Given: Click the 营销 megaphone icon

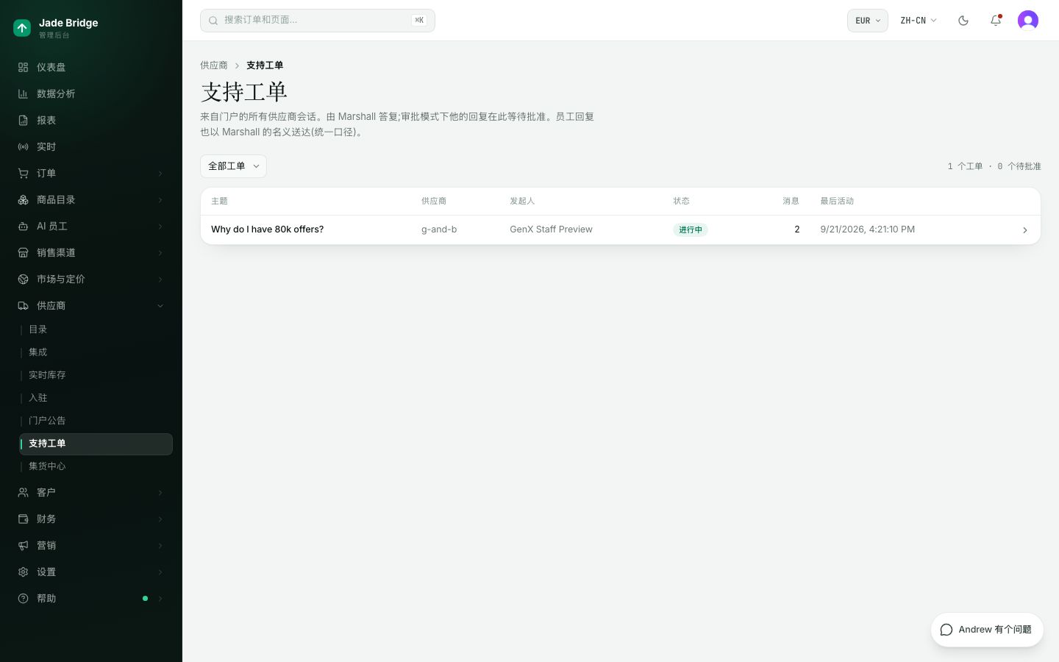Looking at the screenshot, I should tap(23, 545).
